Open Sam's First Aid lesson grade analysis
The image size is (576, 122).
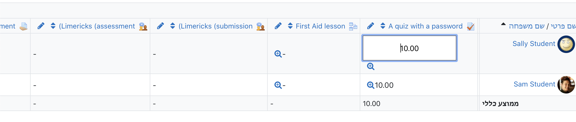click(278, 85)
